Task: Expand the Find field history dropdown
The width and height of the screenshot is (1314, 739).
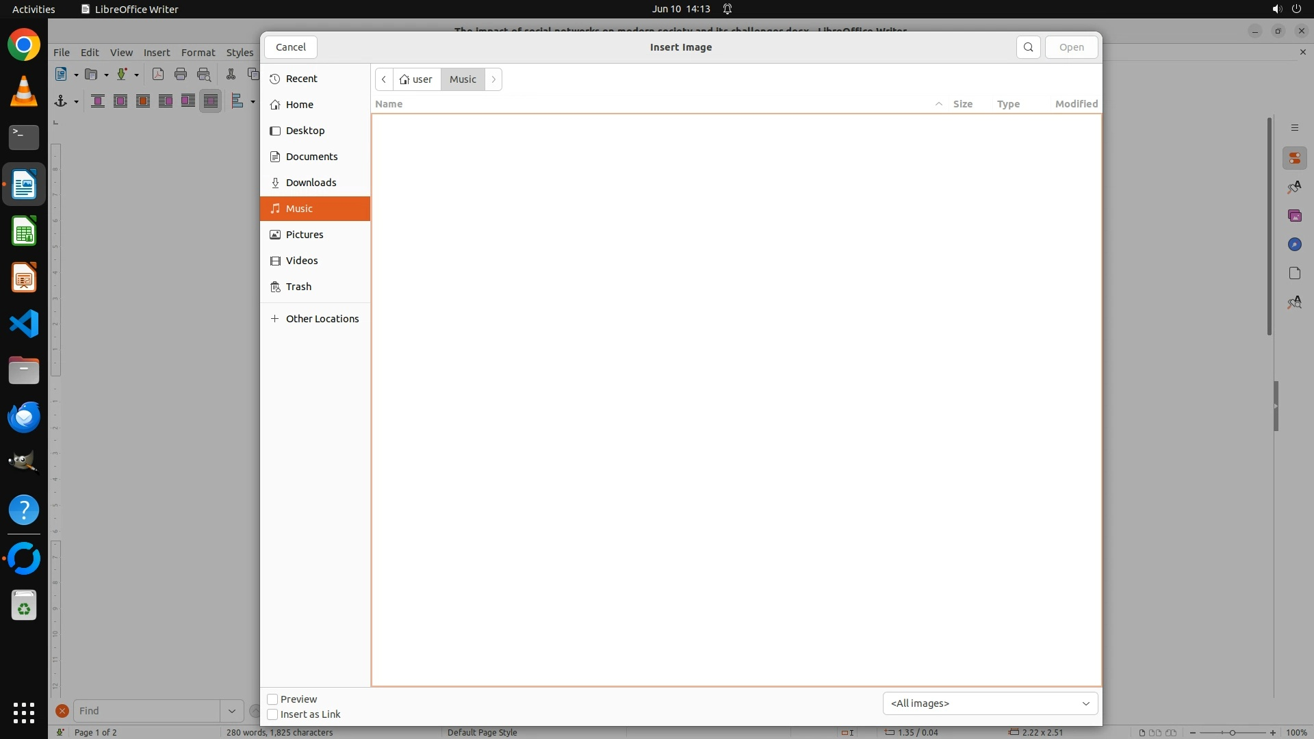Action: tap(231, 711)
